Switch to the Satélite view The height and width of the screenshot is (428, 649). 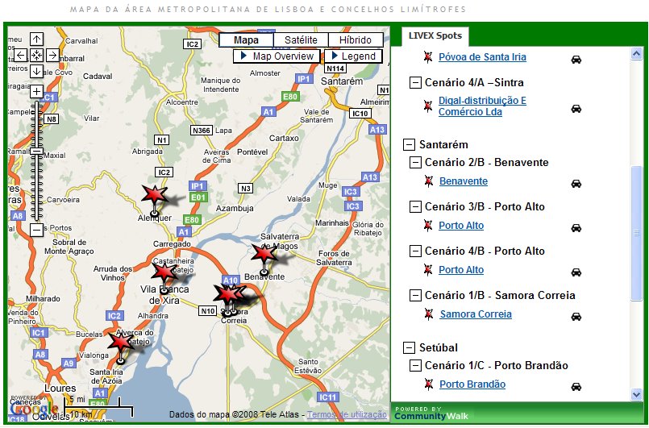click(x=301, y=40)
